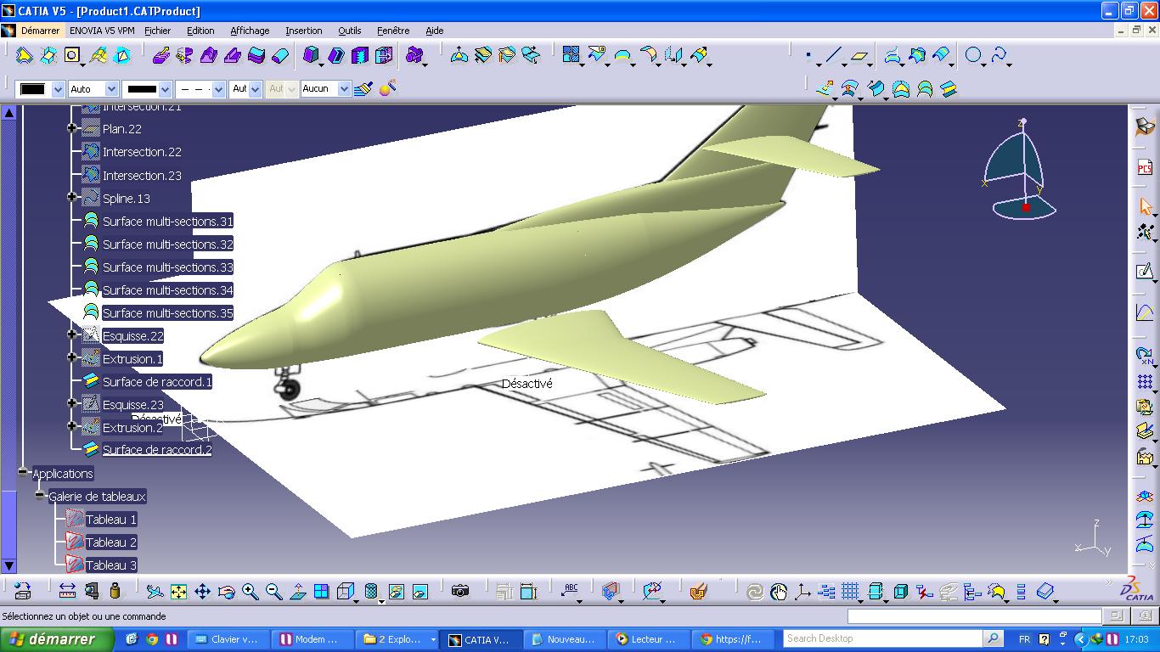The image size is (1160, 652).
Task: Click the PCS icon in right toolbar
Action: coord(1145,168)
